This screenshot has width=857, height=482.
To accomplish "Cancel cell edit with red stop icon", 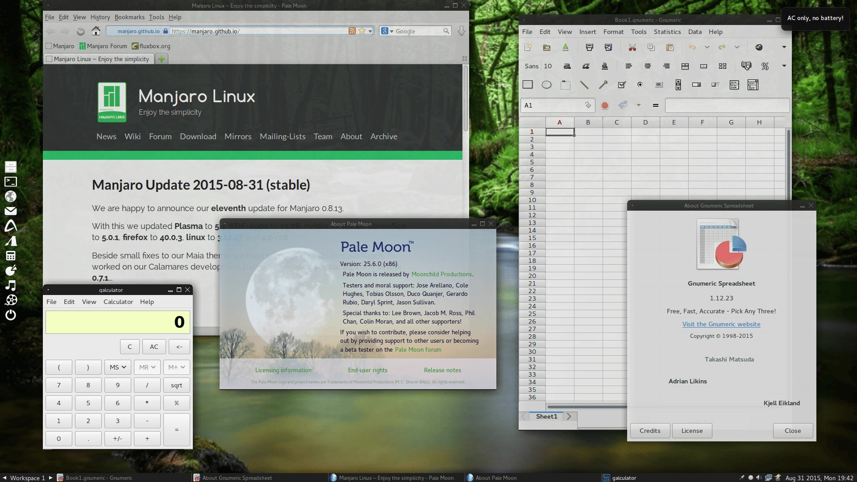I will [x=605, y=105].
